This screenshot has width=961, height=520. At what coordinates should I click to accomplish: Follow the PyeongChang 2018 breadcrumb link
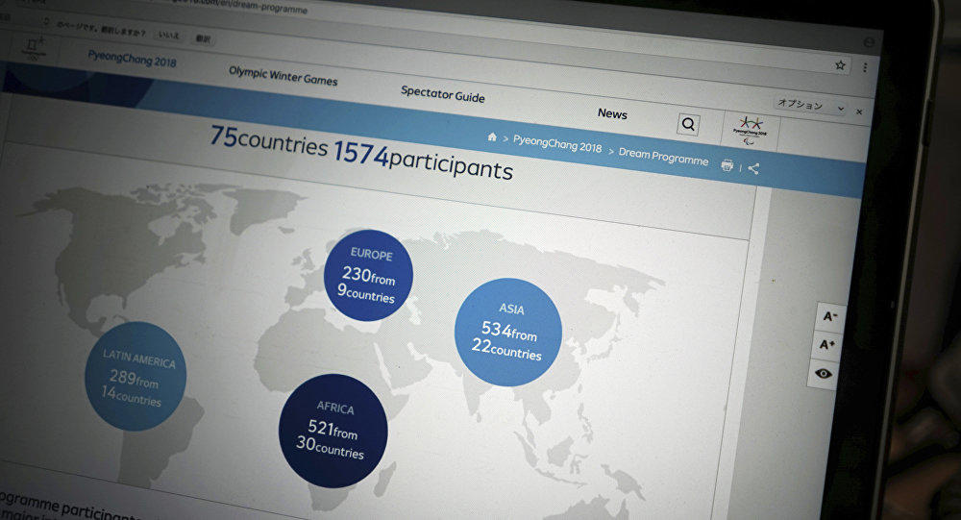(557, 143)
